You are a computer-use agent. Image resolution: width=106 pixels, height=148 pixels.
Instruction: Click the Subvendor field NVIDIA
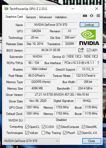pyautogui.click(x=38, y=57)
